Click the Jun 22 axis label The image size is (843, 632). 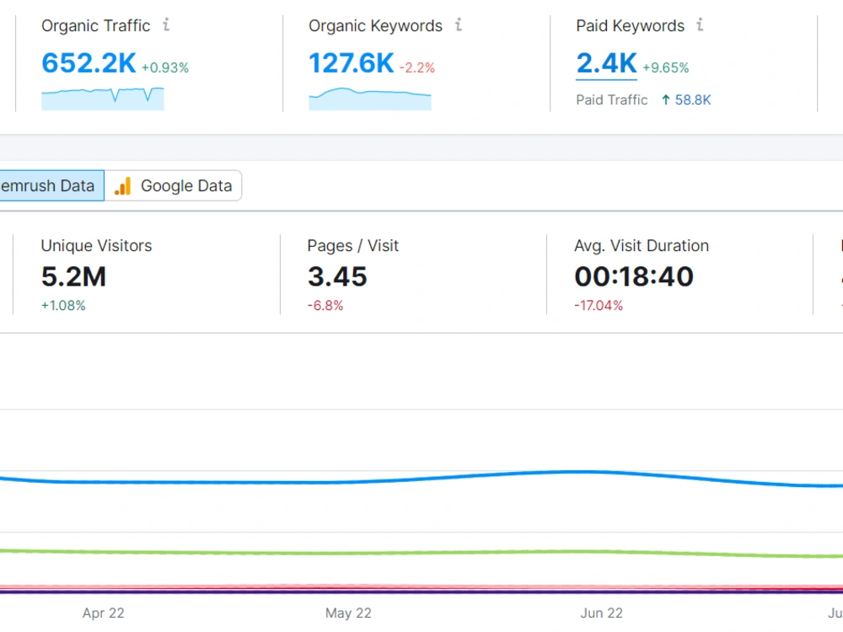(602, 613)
